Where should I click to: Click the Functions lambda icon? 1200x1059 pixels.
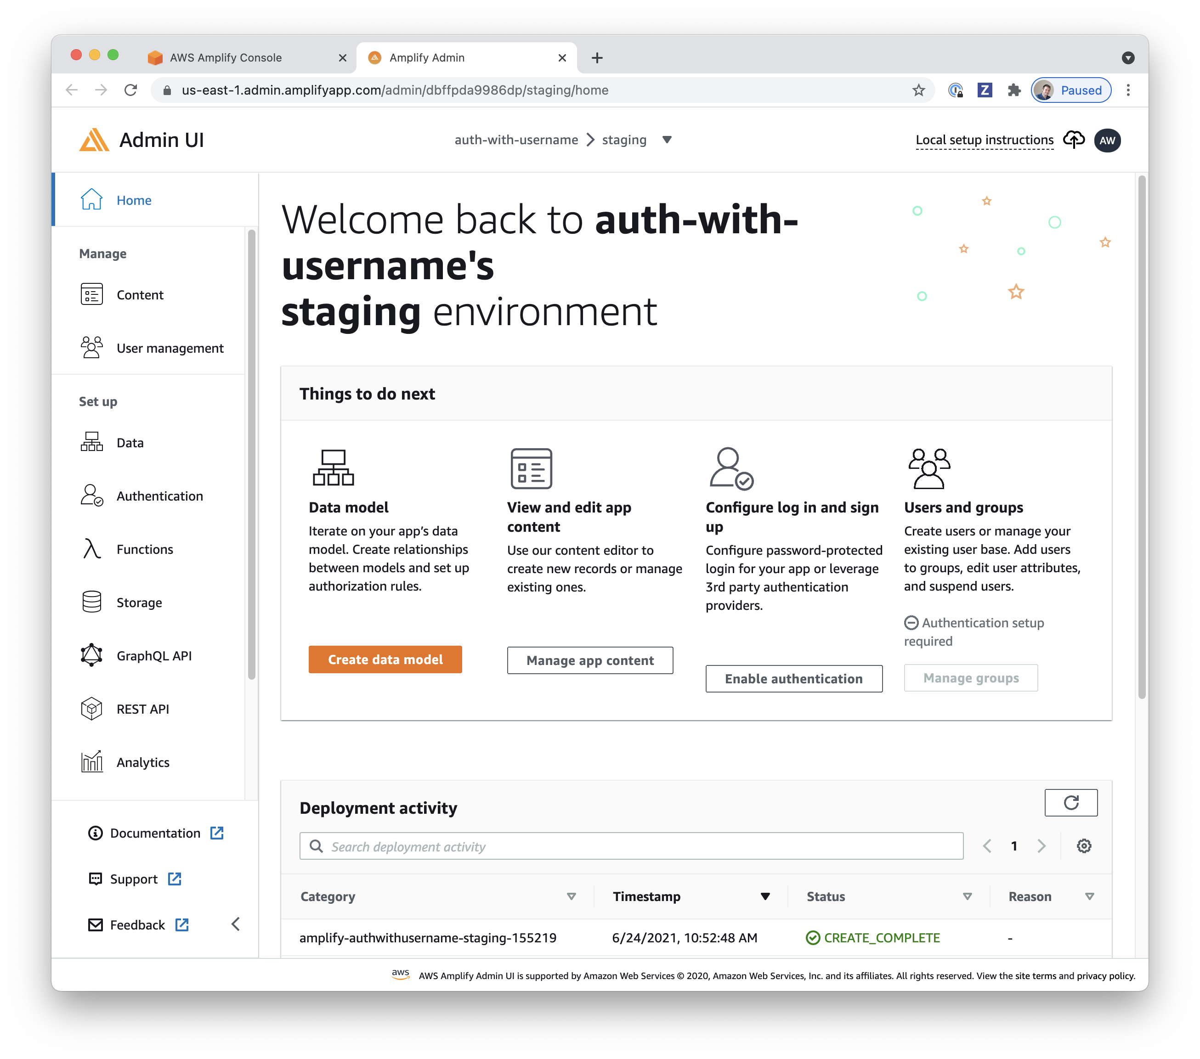(91, 549)
